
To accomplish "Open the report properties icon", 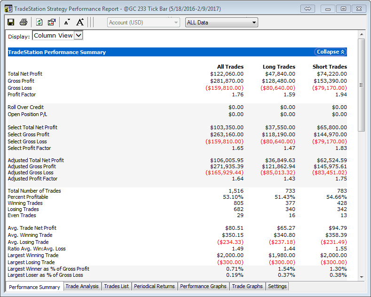I will click(52, 22).
